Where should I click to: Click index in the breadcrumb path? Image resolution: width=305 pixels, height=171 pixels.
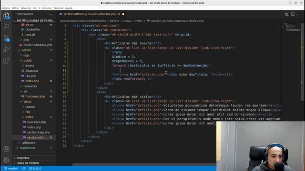pos(138,21)
